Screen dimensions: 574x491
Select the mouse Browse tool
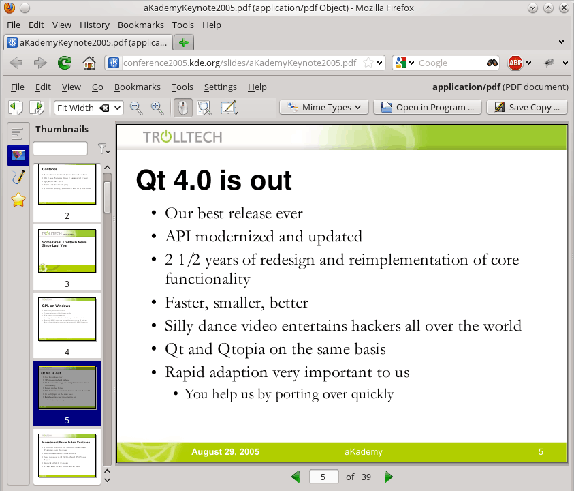click(x=182, y=108)
